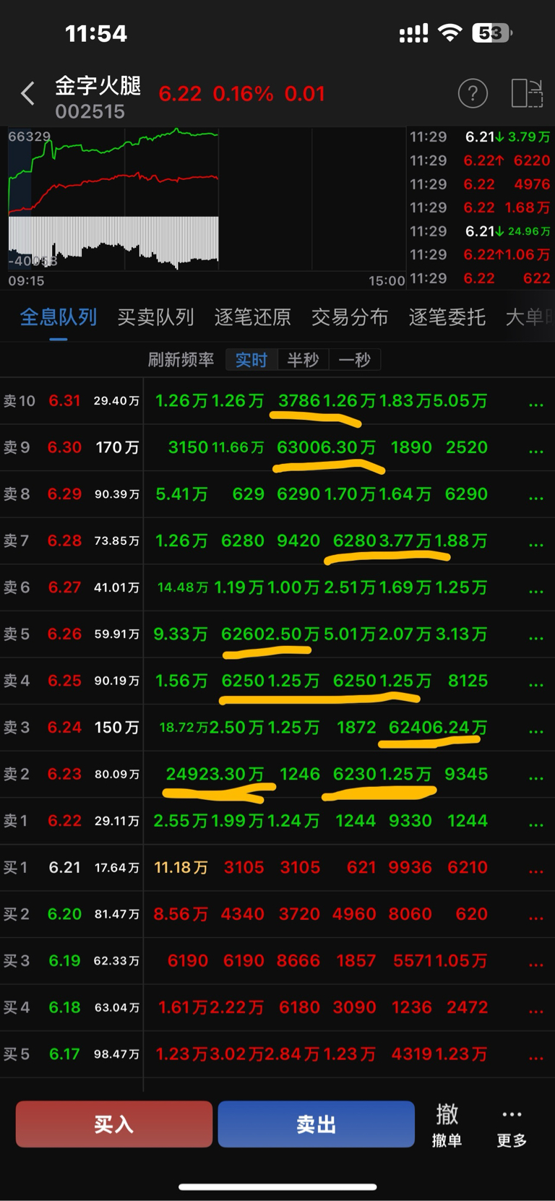Switch to 逐笔委托 tab

[447, 317]
